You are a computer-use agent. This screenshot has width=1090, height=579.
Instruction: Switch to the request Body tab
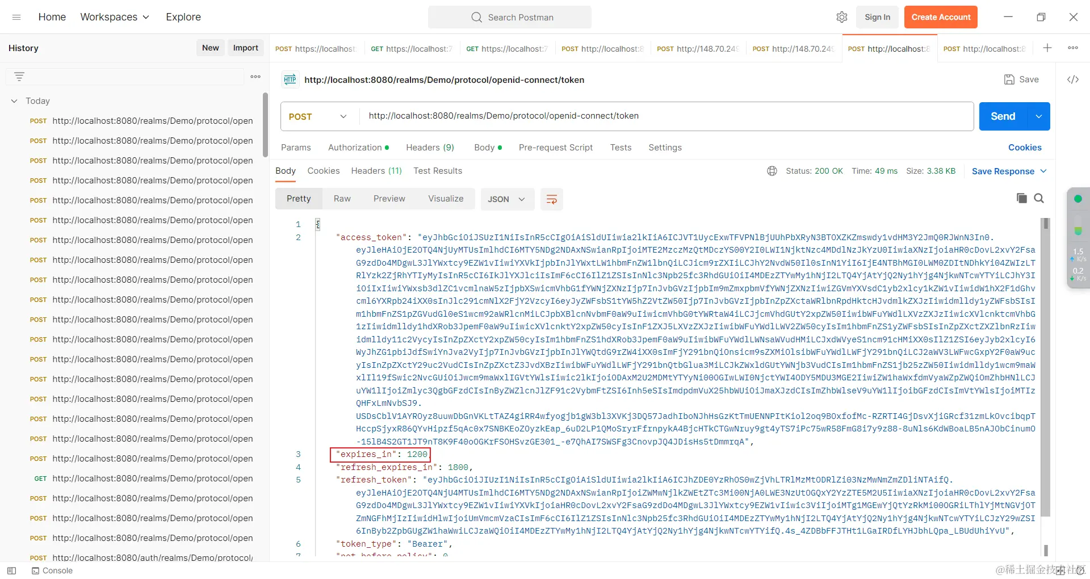point(488,148)
